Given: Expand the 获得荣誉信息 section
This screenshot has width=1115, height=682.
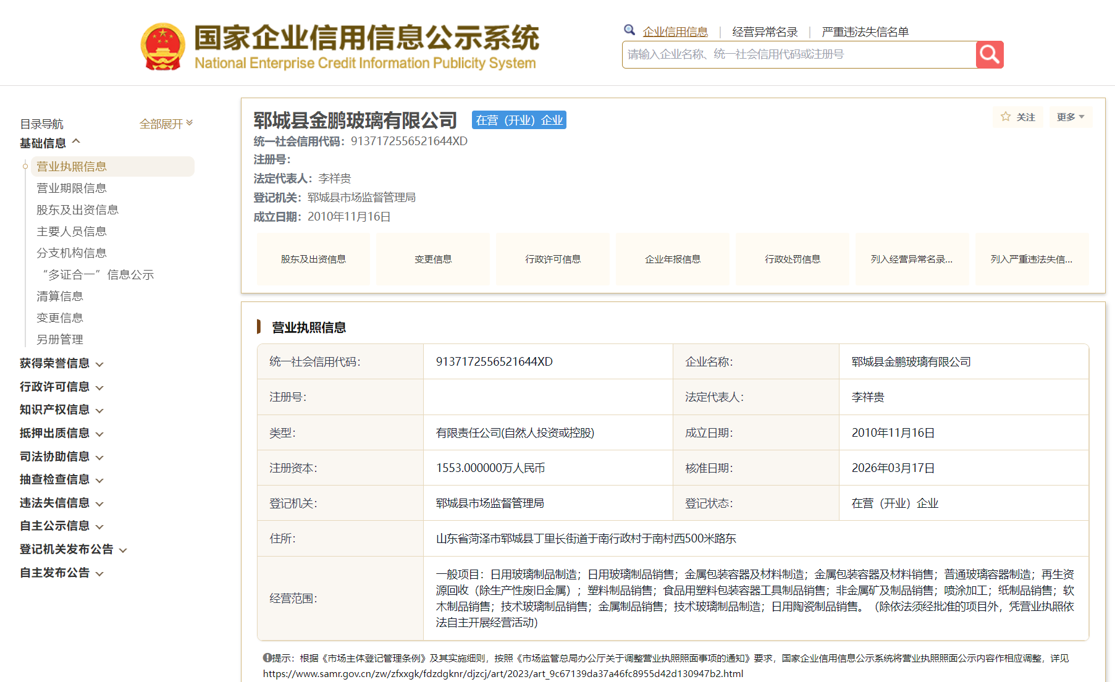Looking at the screenshot, I should tap(61, 363).
